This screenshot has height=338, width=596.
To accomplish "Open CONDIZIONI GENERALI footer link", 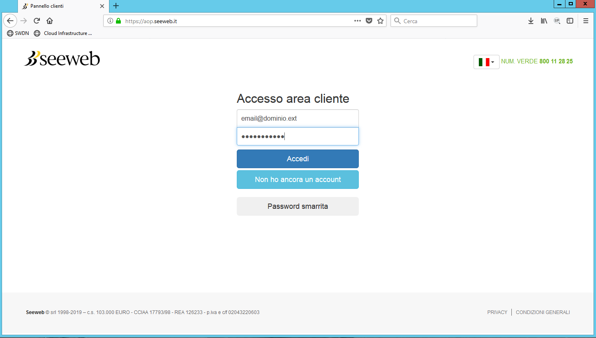I will click(543, 312).
